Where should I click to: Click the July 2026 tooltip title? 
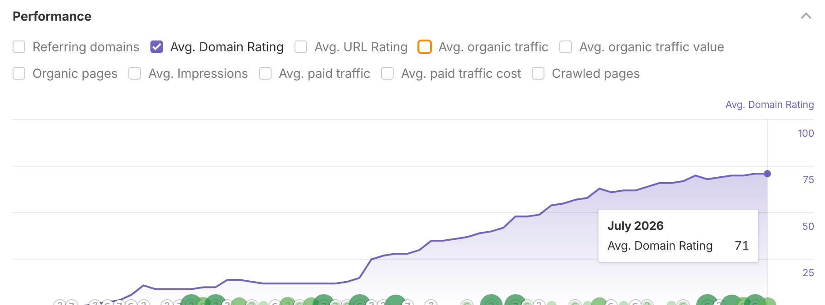pyautogui.click(x=635, y=226)
